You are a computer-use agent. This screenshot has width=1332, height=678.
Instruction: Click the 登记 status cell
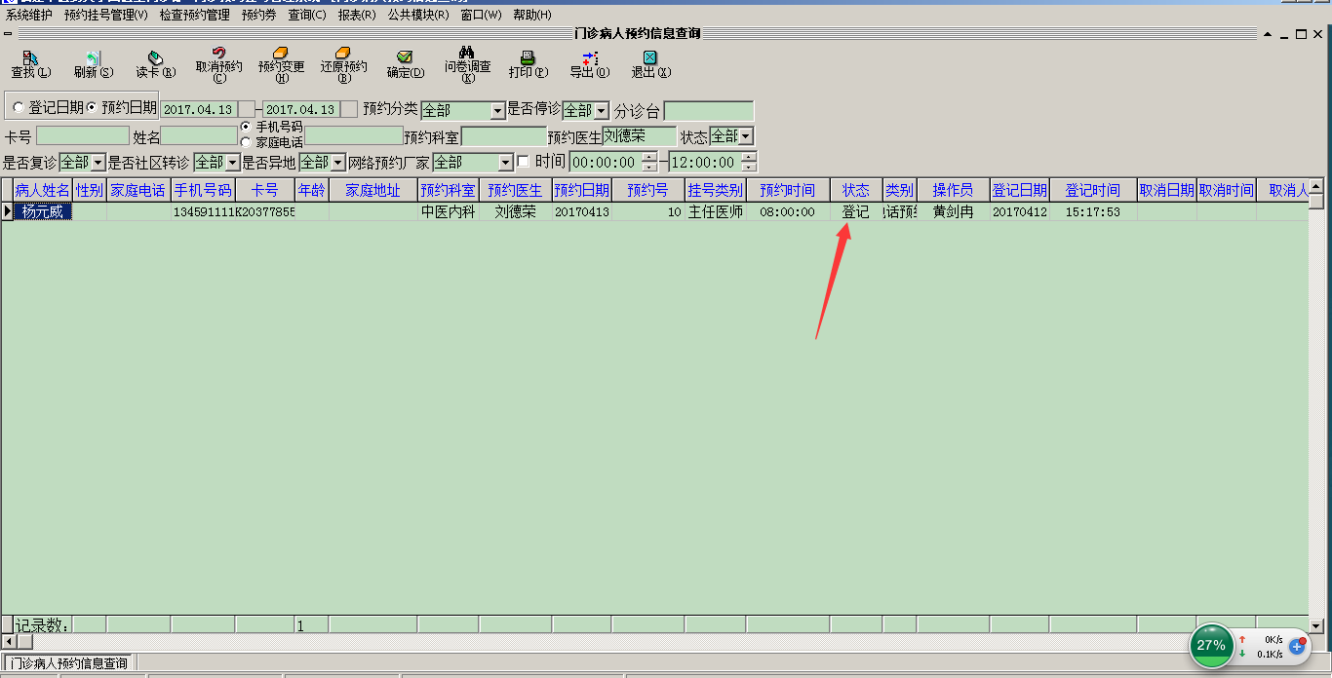[856, 211]
